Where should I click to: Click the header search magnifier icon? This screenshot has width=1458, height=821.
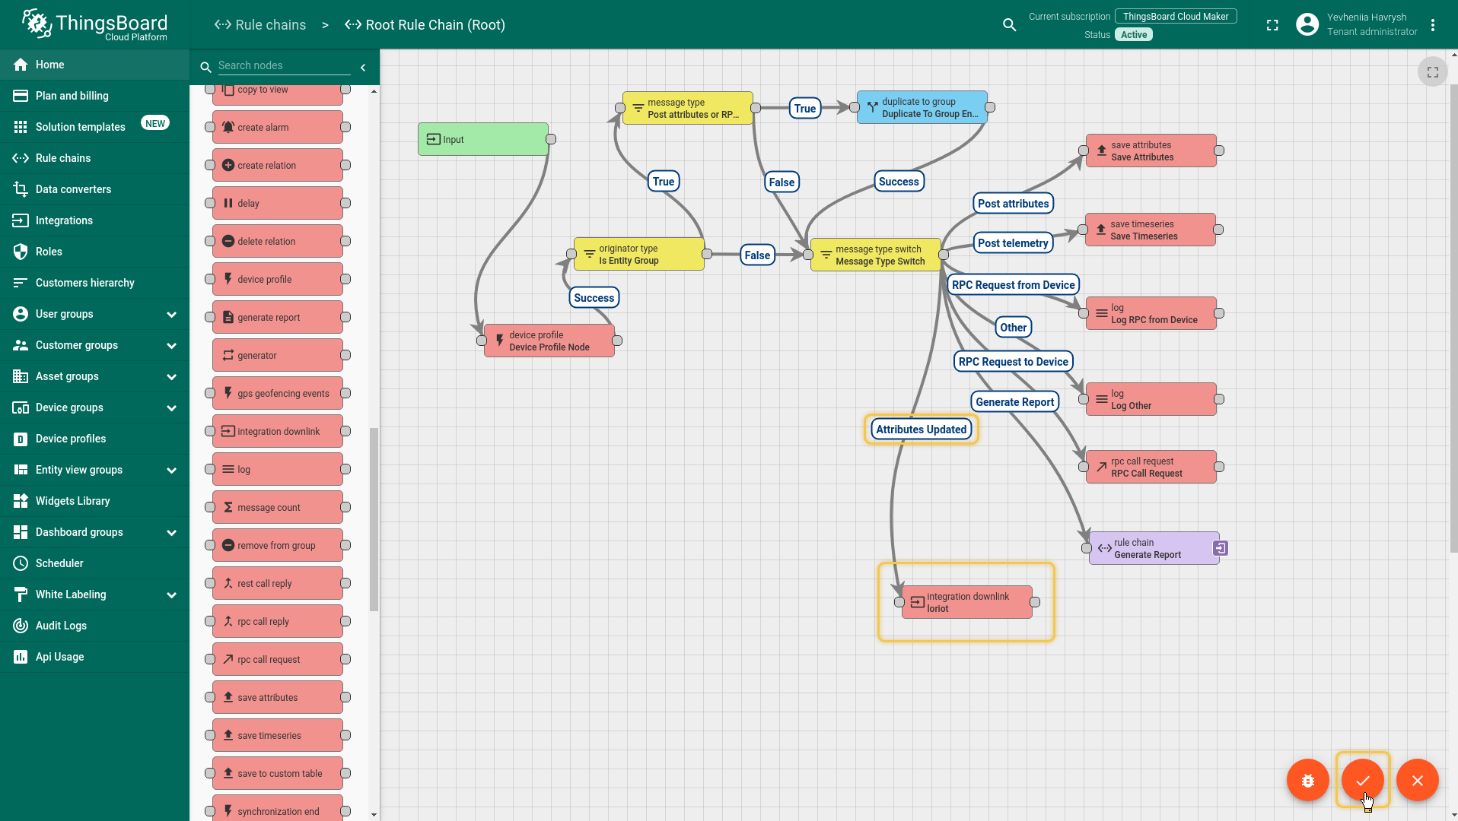tap(1009, 25)
